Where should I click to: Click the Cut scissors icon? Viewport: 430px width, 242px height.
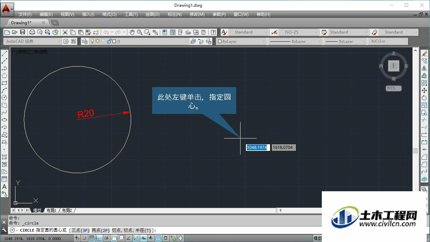[x=65, y=32]
